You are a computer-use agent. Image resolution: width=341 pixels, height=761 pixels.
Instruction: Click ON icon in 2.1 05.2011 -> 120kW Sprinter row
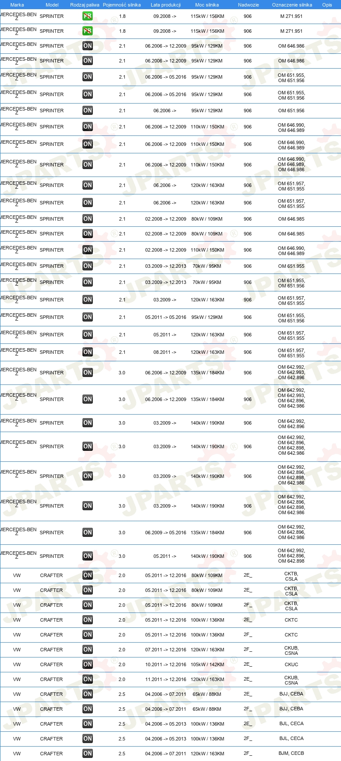click(88, 335)
